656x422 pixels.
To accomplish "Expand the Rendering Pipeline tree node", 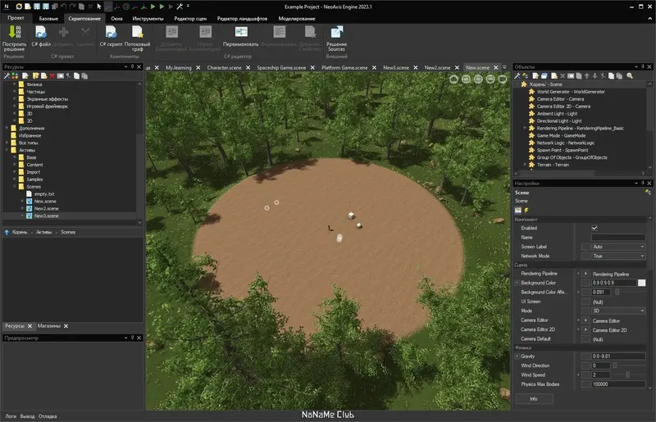I will (525, 128).
